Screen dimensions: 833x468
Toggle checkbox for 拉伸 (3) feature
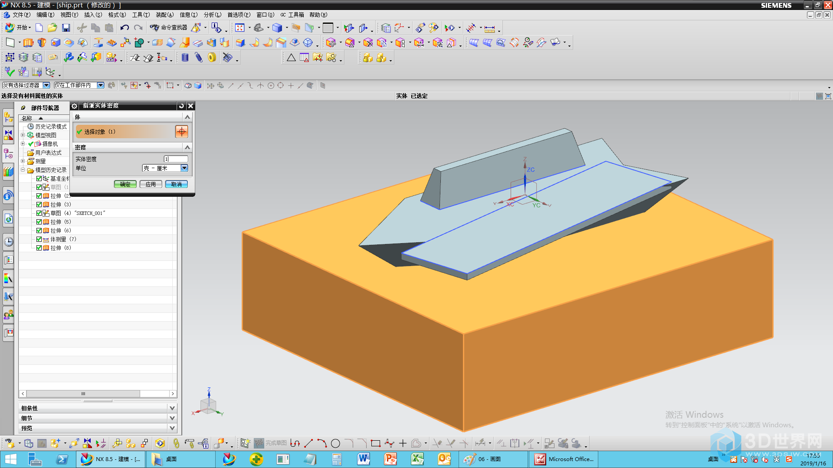pyautogui.click(x=39, y=205)
